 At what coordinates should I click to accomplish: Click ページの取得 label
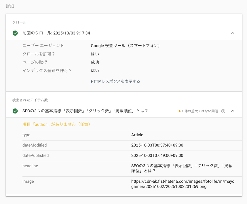[x=35, y=62]
